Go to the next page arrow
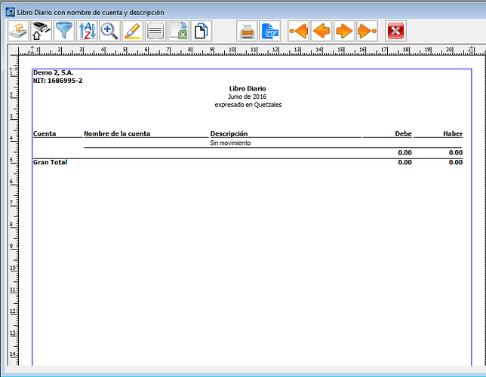The width and height of the screenshot is (486, 377). (344, 31)
